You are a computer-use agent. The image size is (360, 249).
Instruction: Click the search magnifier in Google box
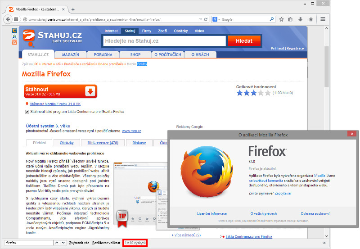coord(272,19)
